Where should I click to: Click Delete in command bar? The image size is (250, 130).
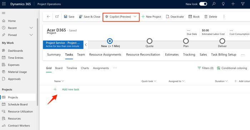click(211, 17)
